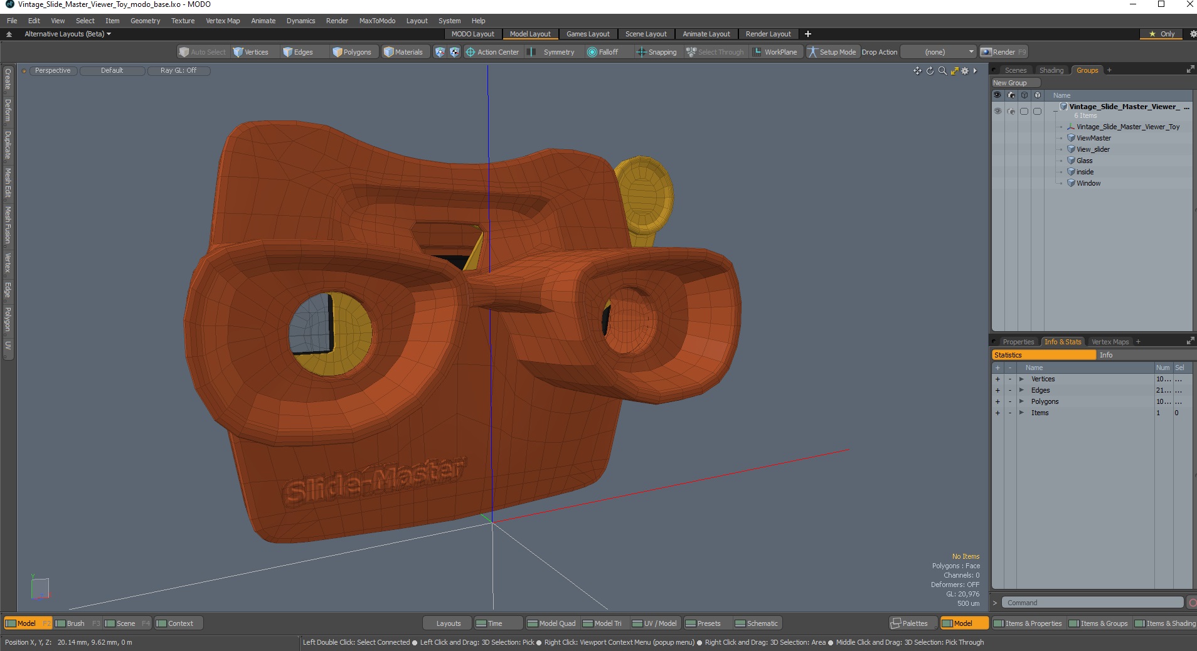Select the inside mesh item
1197x651 pixels.
click(x=1085, y=172)
